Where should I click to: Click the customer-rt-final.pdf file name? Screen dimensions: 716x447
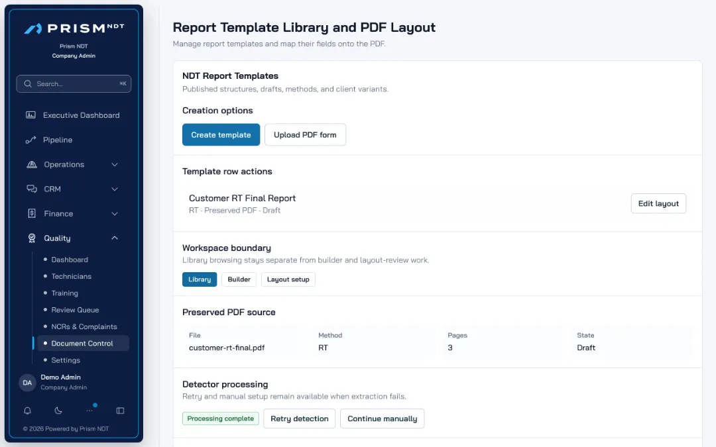click(227, 348)
